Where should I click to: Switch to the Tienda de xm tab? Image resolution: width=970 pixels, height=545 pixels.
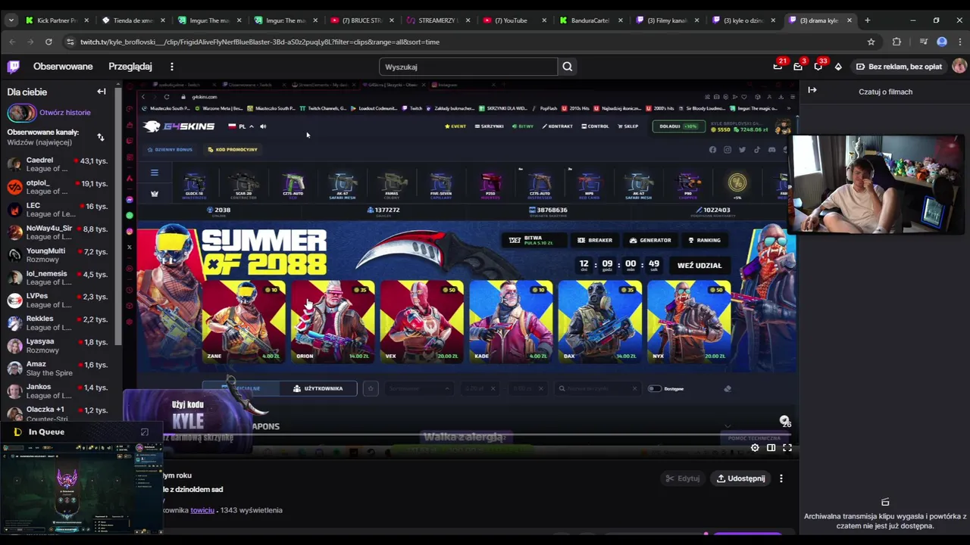[x=133, y=20]
